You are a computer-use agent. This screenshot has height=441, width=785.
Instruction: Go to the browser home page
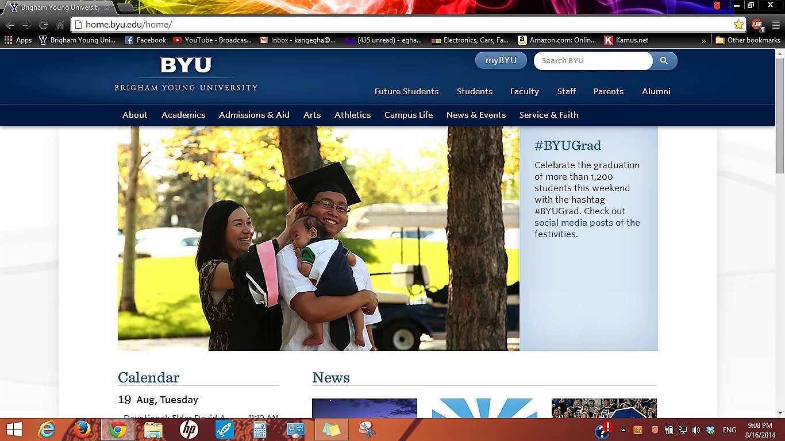point(60,25)
